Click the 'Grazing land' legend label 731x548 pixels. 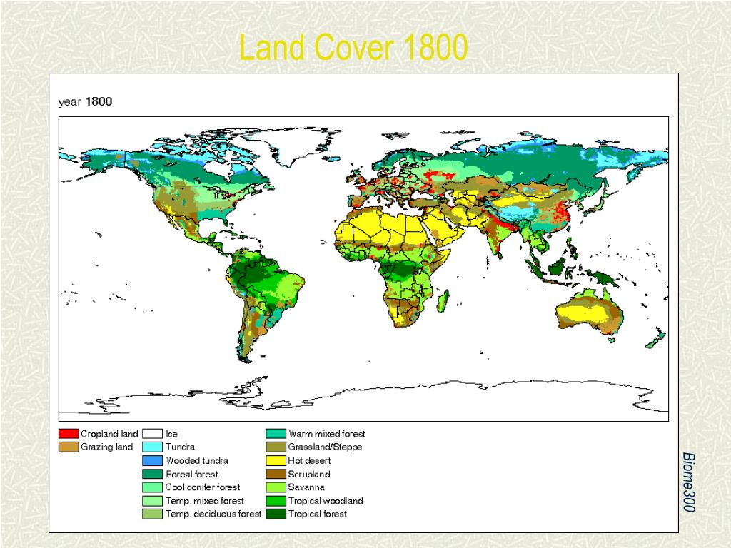(107, 447)
